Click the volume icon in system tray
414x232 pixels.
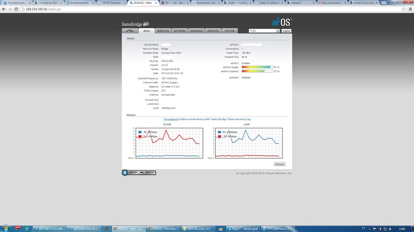pos(391,229)
